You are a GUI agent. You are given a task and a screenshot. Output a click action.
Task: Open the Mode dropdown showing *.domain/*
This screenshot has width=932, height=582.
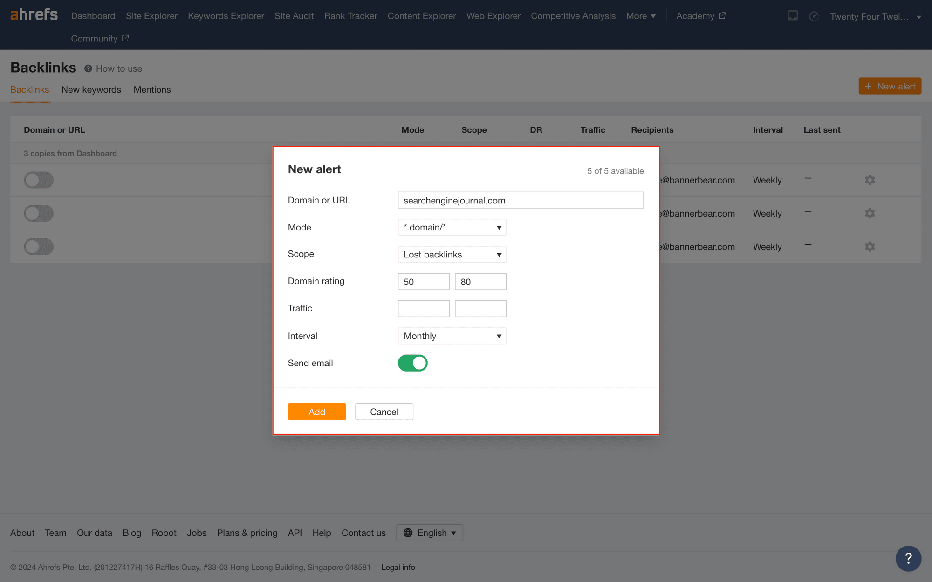pyautogui.click(x=452, y=227)
